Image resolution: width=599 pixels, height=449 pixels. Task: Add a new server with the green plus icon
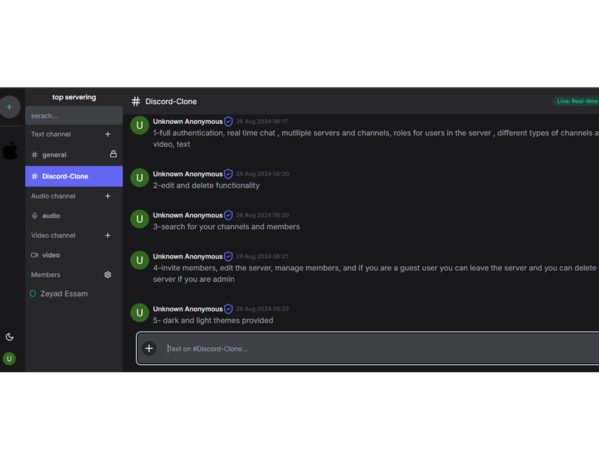point(10,107)
